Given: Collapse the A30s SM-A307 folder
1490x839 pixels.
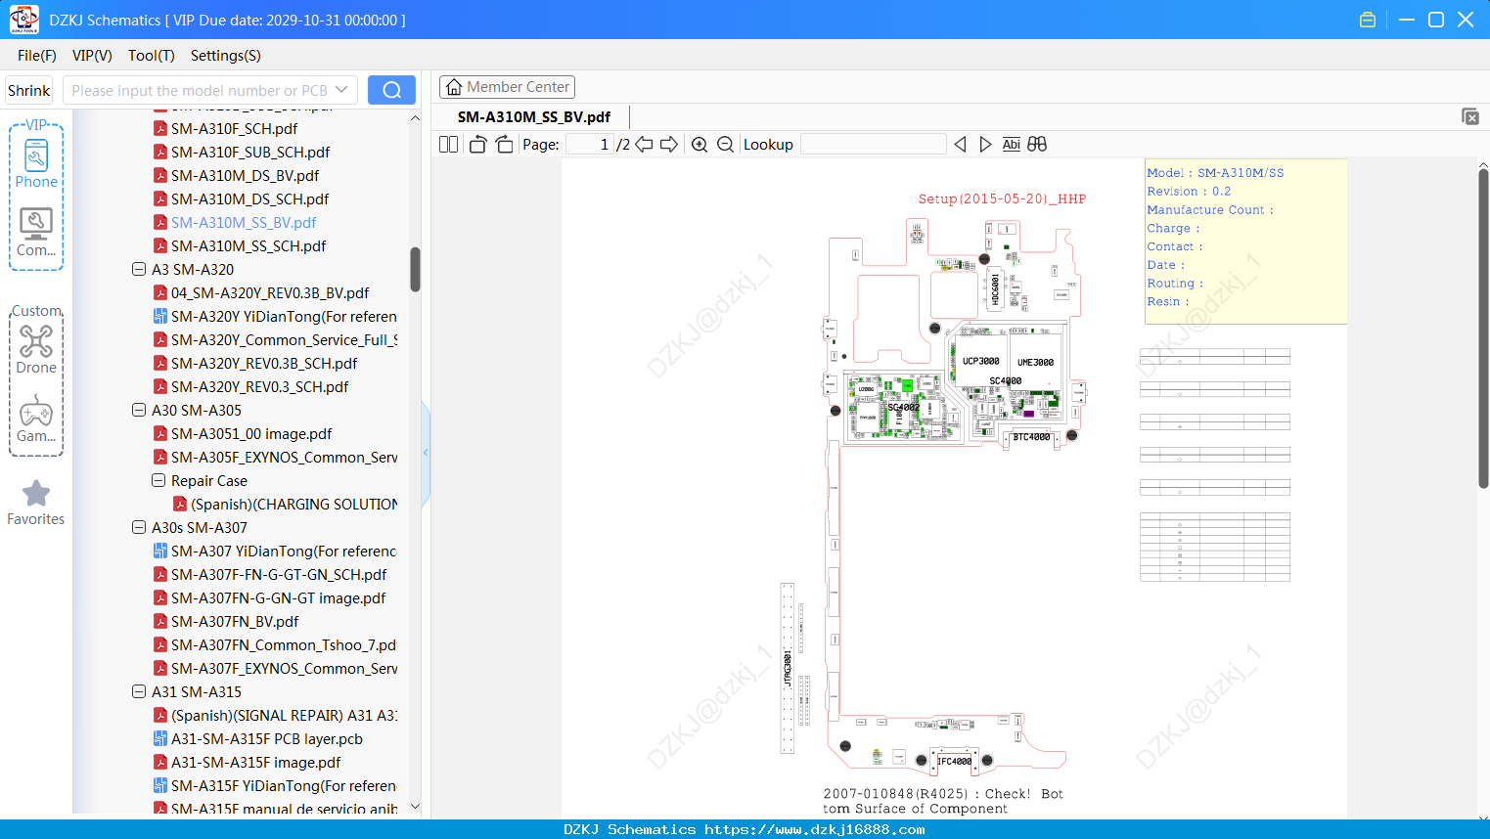Looking at the screenshot, I should 139,527.
